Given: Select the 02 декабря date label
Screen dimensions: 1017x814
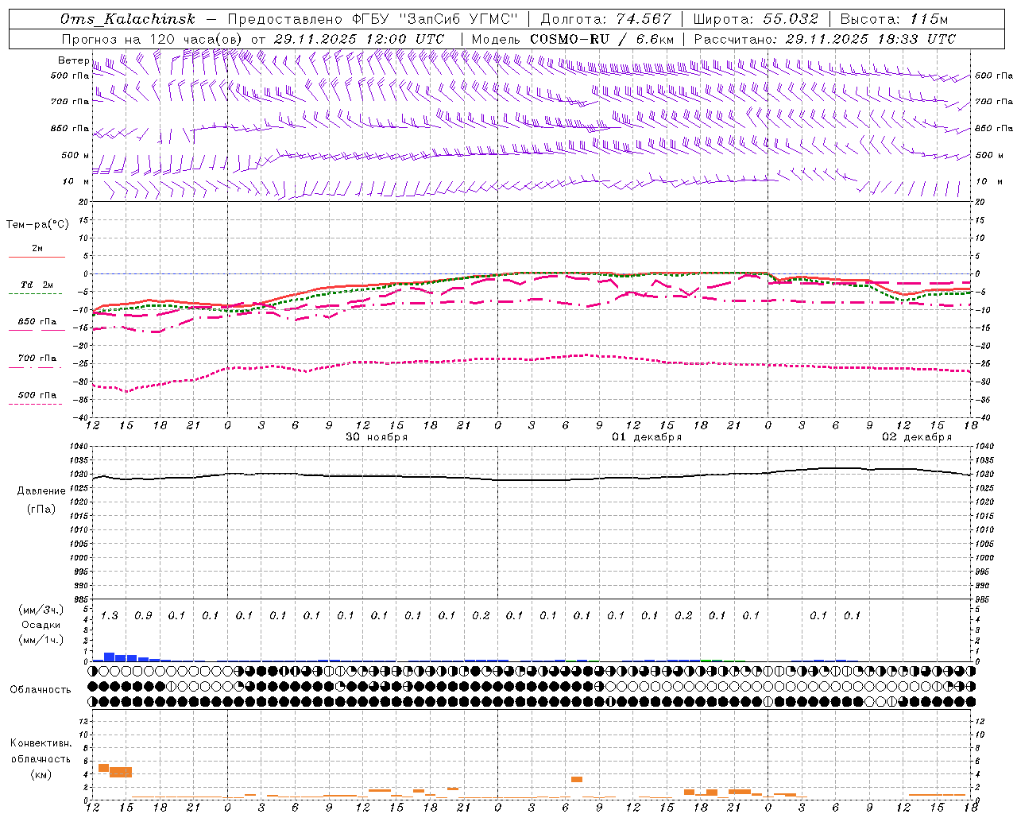Looking at the screenshot, I should pos(917,437).
